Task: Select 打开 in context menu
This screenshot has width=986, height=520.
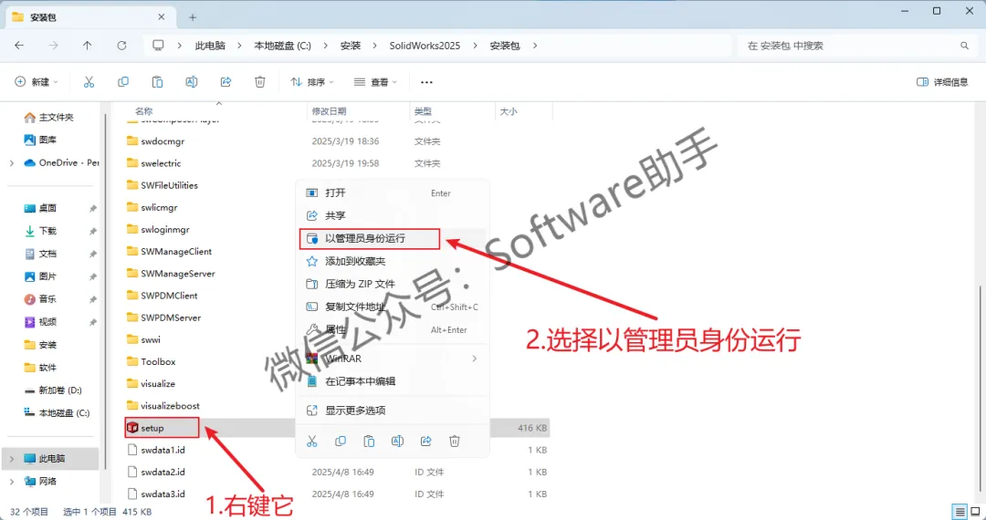Action: click(393, 192)
